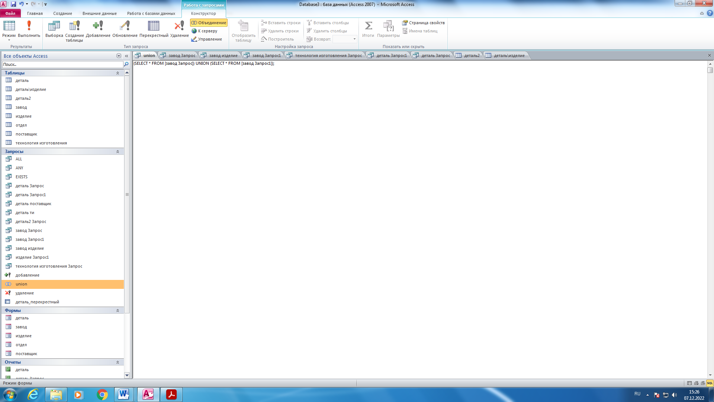
Task: Choose Выборка select query type
Action: tap(54, 29)
